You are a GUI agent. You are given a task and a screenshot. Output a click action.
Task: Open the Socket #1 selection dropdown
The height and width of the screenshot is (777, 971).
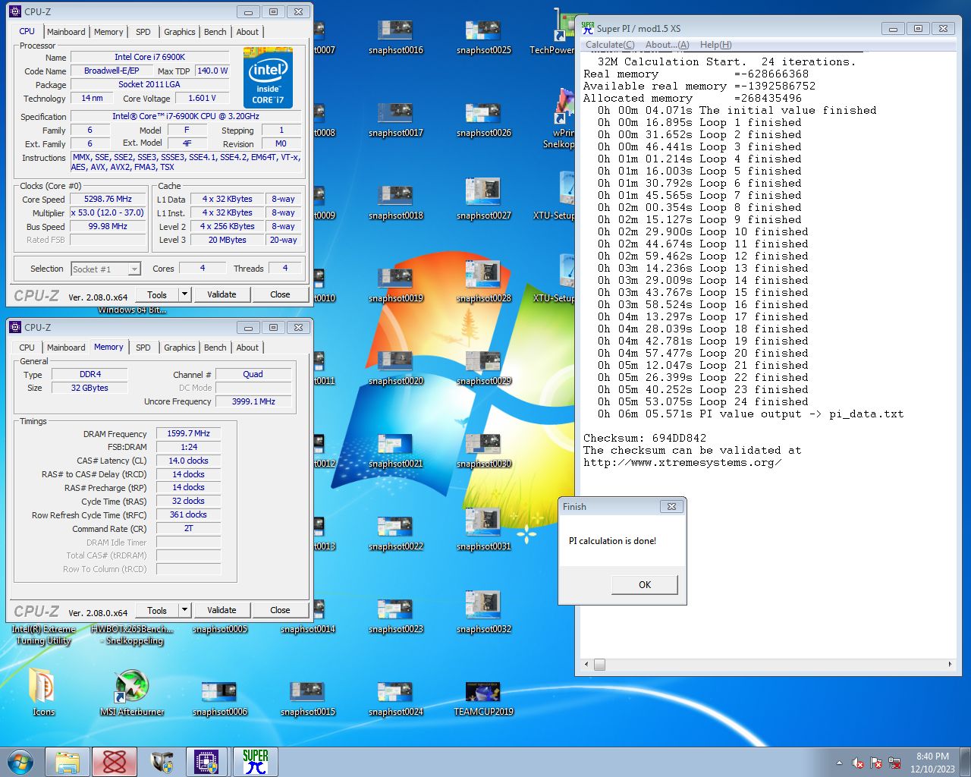point(106,269)
